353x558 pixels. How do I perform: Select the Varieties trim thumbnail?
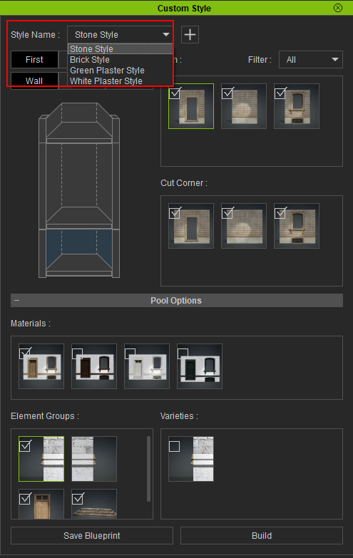coord(191,459)
